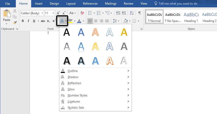The height and width of the screenshot is (114, 217).
Task: Expand the Line Spacing dropdown arrow
Action: click(119, 21)
